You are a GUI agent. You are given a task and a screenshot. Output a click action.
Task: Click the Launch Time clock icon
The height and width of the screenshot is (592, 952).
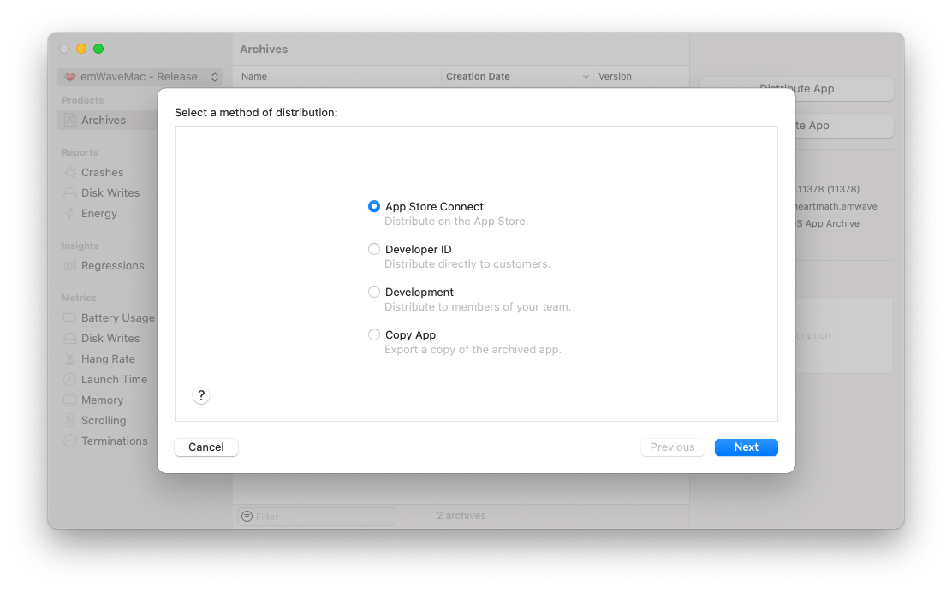tap(70, 380)
